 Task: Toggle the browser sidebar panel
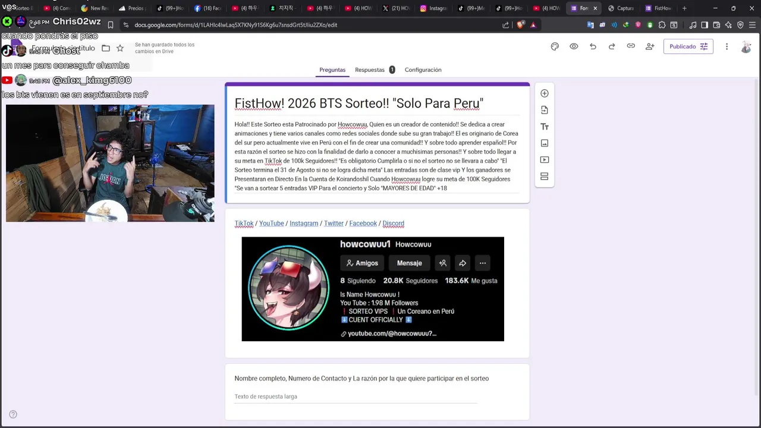pos(705,25)
